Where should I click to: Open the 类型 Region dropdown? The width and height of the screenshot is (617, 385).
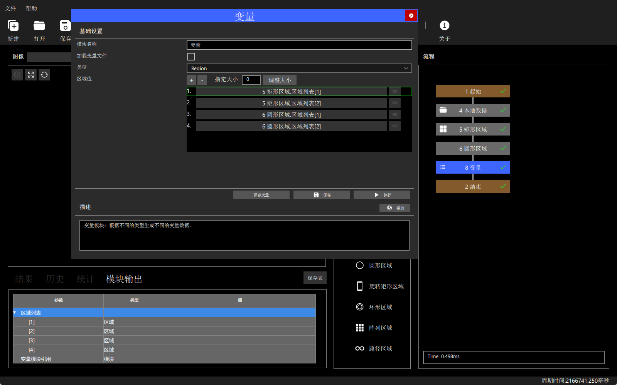299,68
